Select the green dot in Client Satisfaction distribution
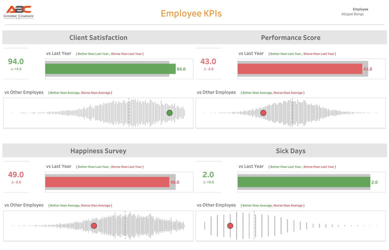This screenshot has width=389, height=250. pyautogui.click(x=170, y=113)
